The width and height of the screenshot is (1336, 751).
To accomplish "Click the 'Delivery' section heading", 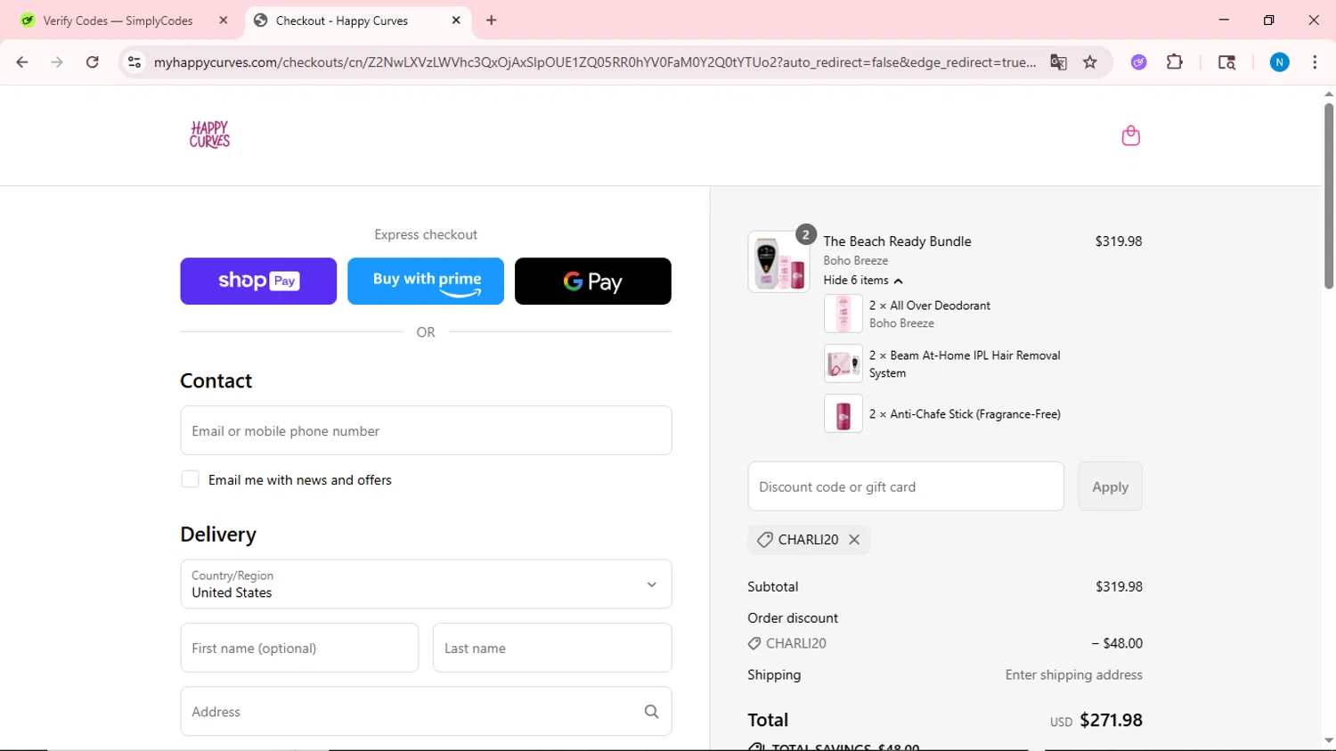I will point(218,535).
